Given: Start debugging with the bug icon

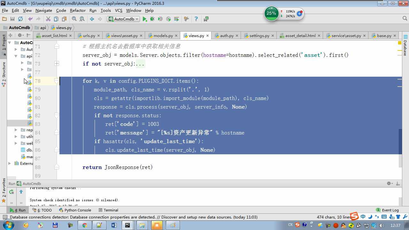Looking at the screenshot, I should [x=152, y=19].
